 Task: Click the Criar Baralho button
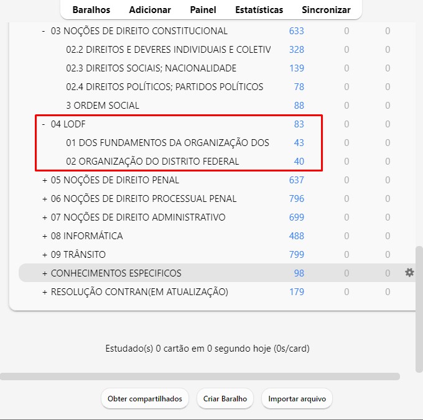tap(225, 399)
